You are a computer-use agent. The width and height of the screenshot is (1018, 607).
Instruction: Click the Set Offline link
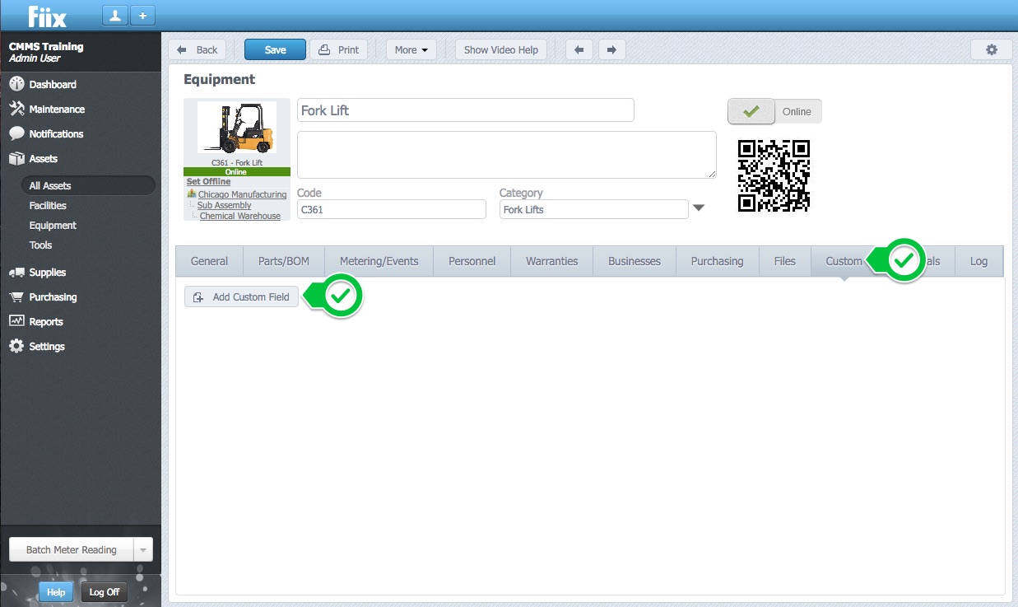(208, 181)
